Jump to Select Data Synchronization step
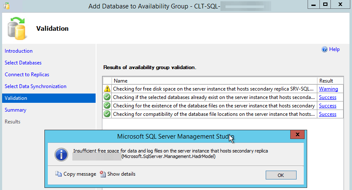Viewport: 352px width, 190px height. pyautogui.click(x=36, y=86)
